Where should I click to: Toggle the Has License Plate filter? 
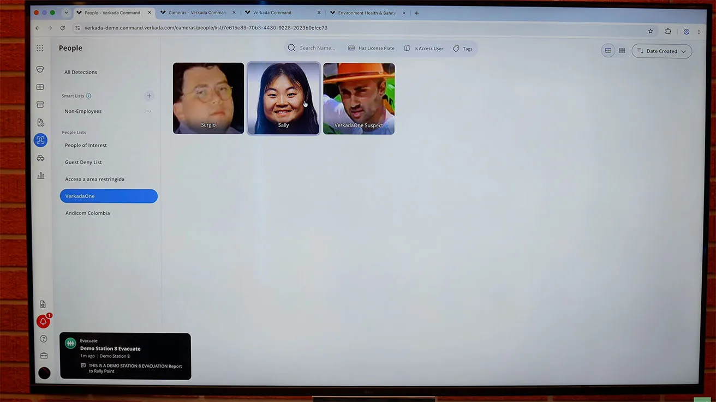point(371,49)
